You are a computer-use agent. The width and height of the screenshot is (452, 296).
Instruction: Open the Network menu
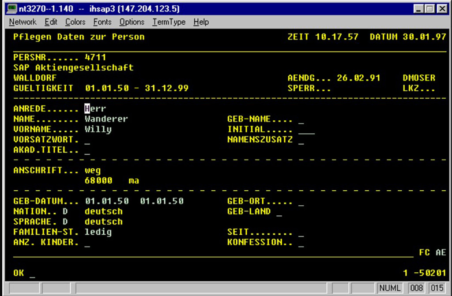[23, 22]
